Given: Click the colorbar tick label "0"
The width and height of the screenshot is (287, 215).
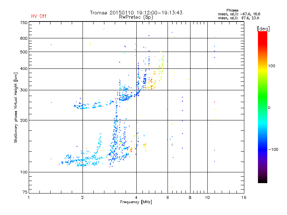Looking at the screenshot, I should [269, 107].
